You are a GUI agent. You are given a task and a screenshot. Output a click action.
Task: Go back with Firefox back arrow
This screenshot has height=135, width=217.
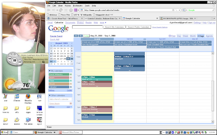tap(49, 10)
